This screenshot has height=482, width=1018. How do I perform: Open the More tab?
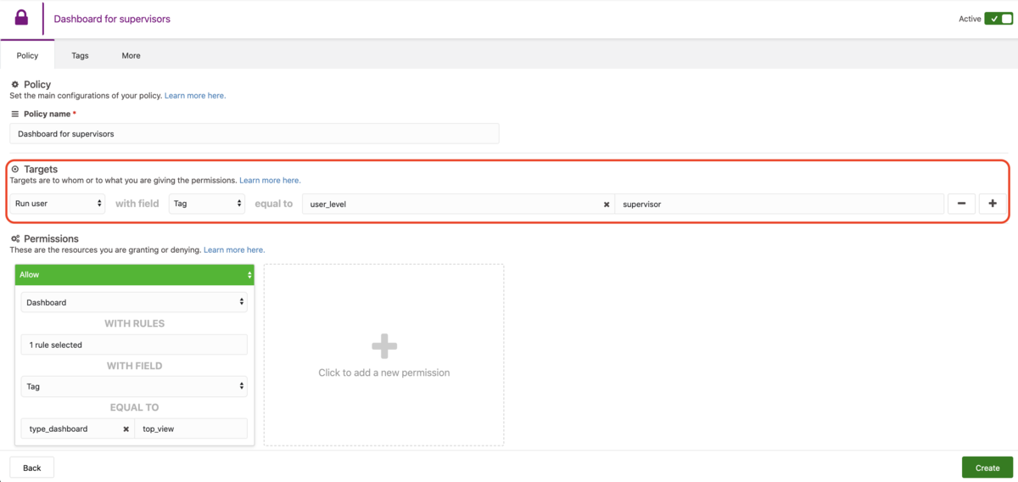pos(131,55)
